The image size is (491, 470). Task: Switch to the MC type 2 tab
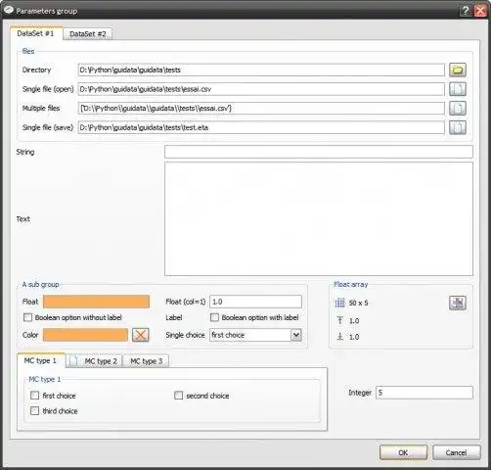coord(94,361)
